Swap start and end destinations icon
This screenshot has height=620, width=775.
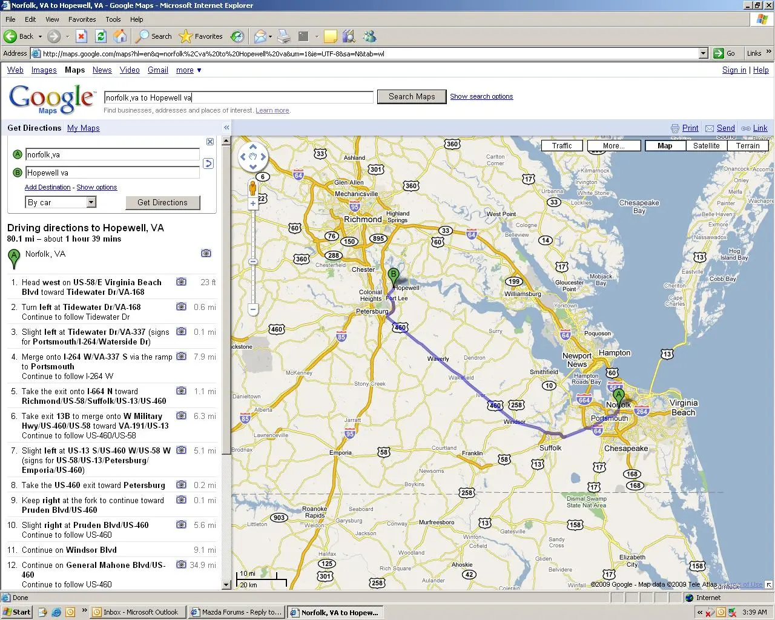click(208, 163)
